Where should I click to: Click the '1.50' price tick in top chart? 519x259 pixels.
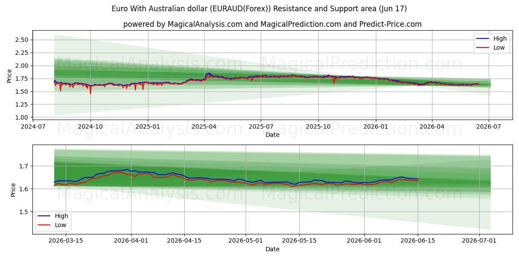(22, 92)
